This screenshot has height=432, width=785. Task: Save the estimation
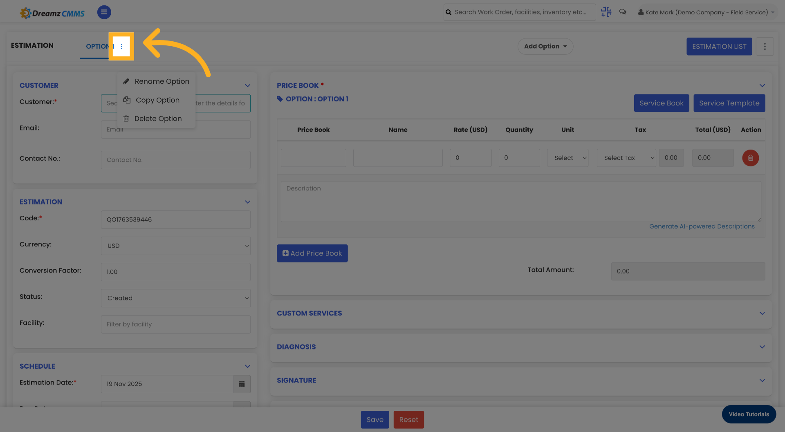coord(375,420)
